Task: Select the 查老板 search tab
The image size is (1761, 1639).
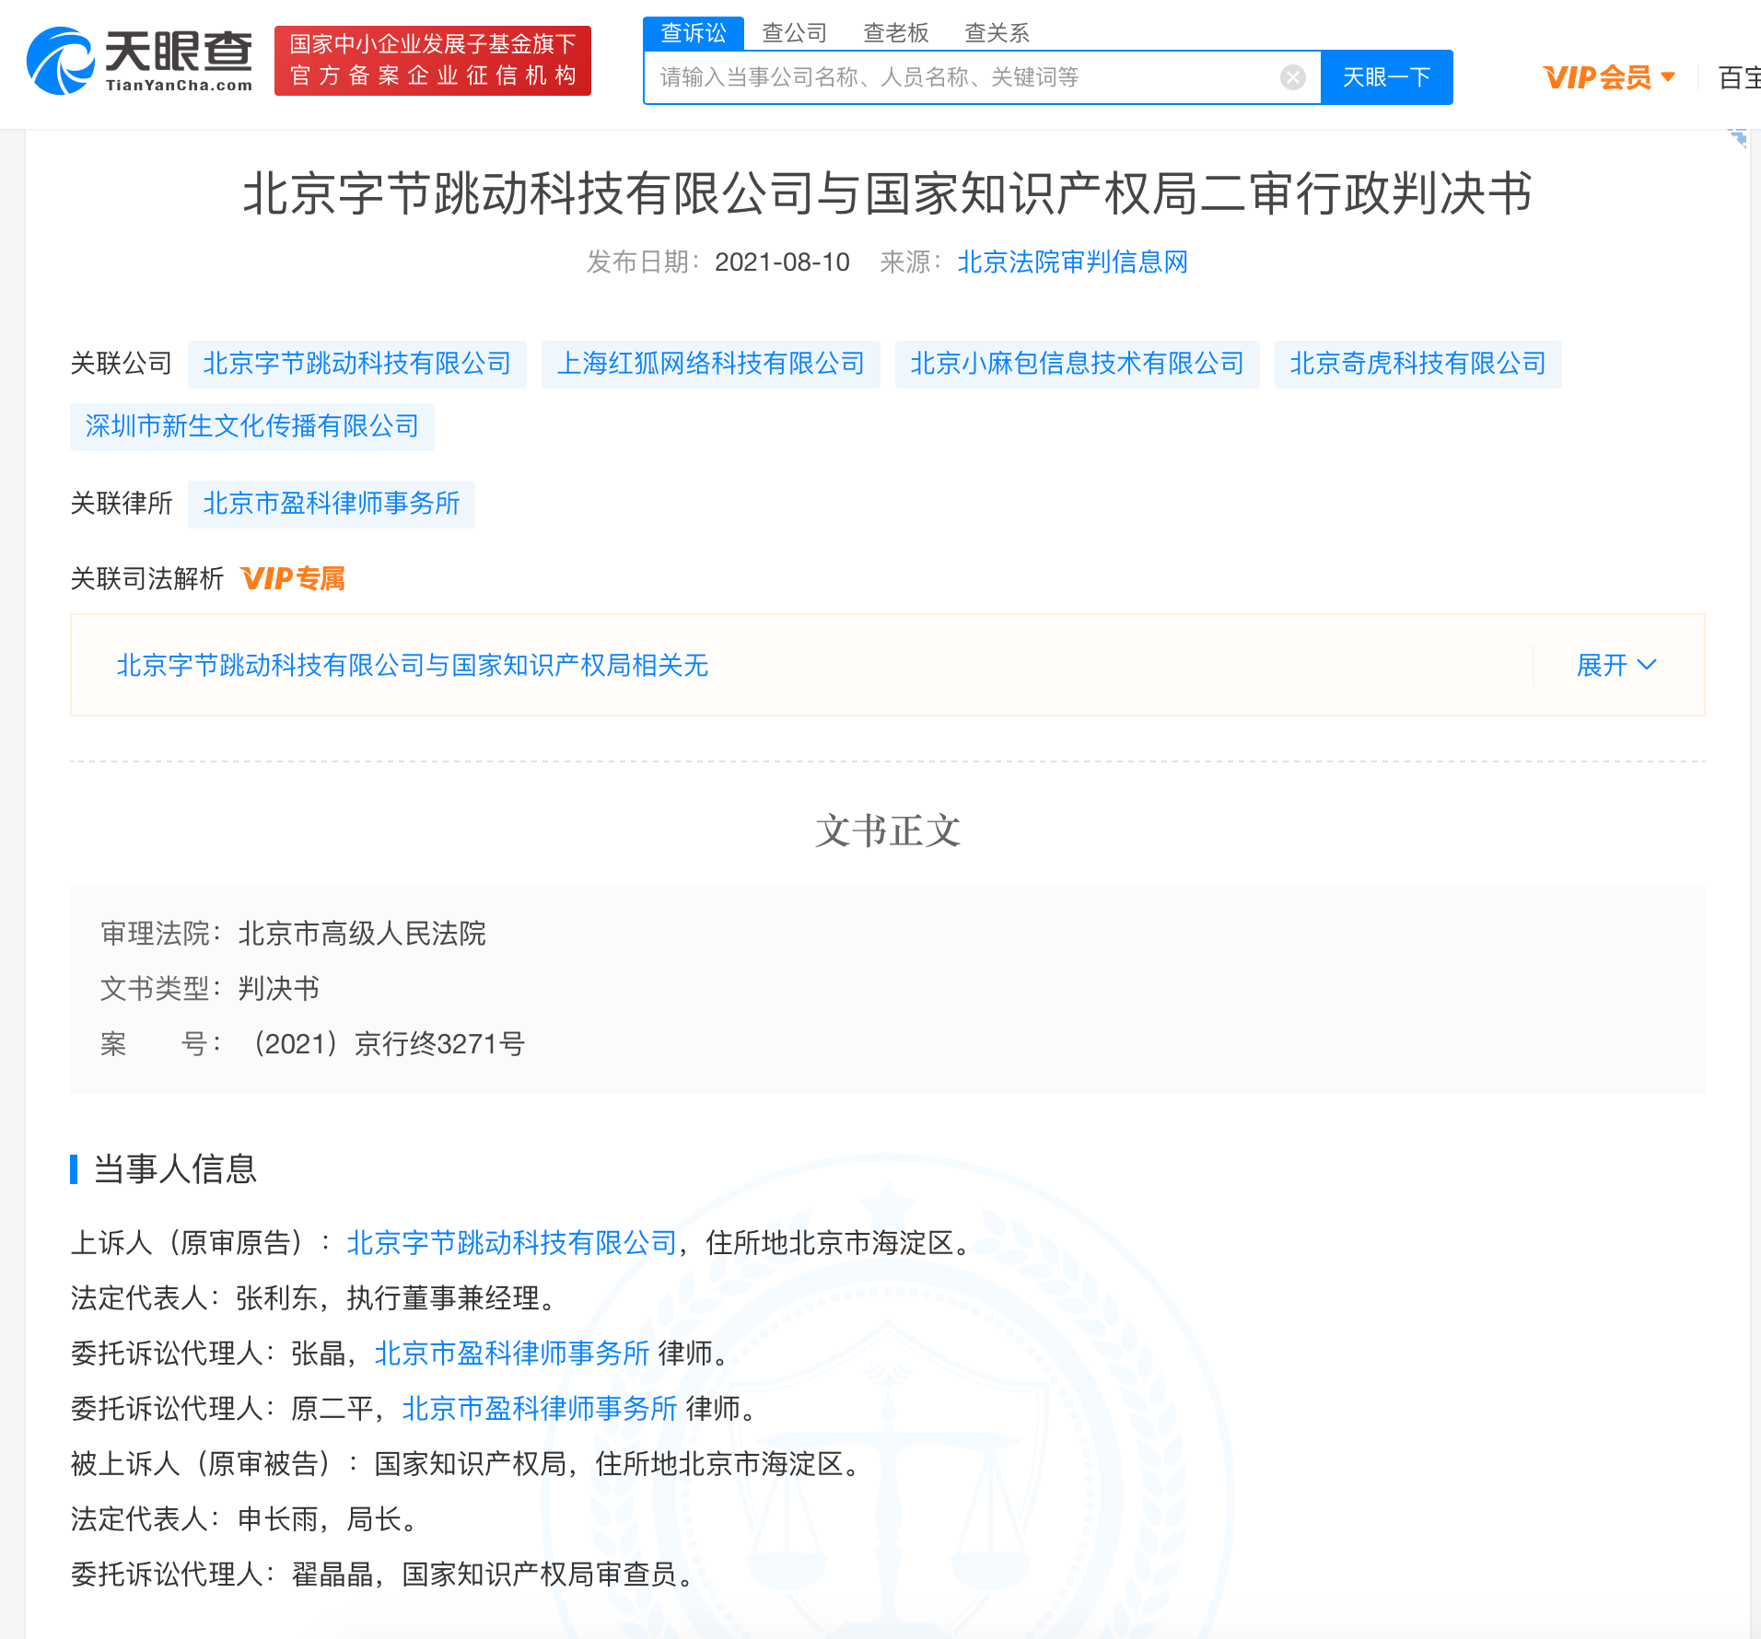Action: [x=895, y=33]
